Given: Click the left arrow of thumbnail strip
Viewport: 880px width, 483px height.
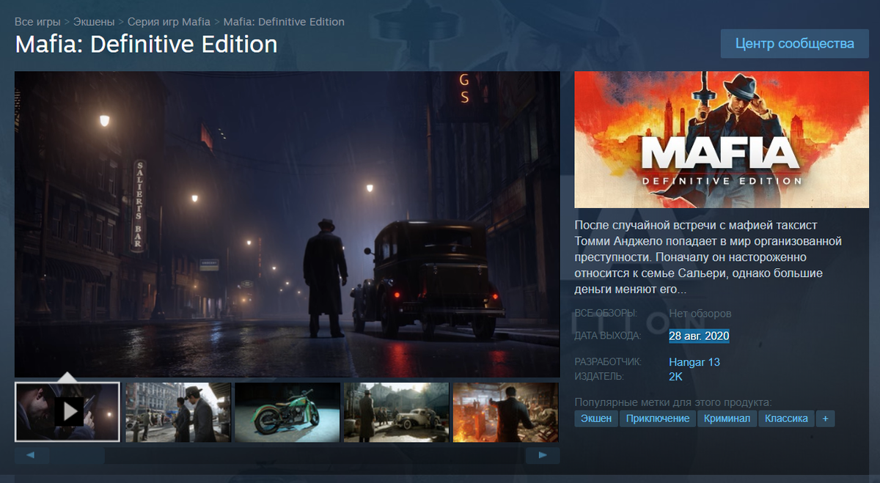Looking at the screenshot, I should (x=32, y=455).
